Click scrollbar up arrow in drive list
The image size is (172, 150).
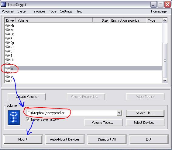click(165, 20)
